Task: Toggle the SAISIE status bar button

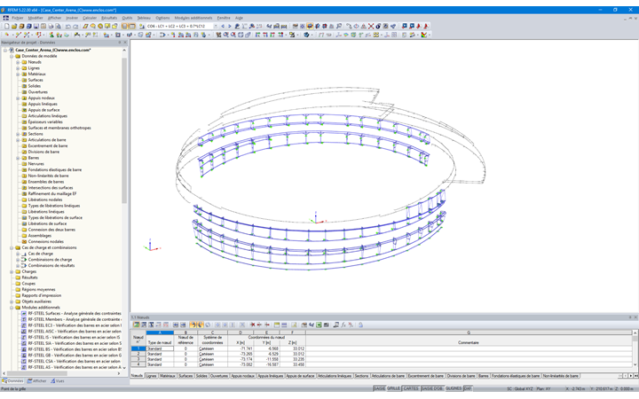Action: point(379,389)
